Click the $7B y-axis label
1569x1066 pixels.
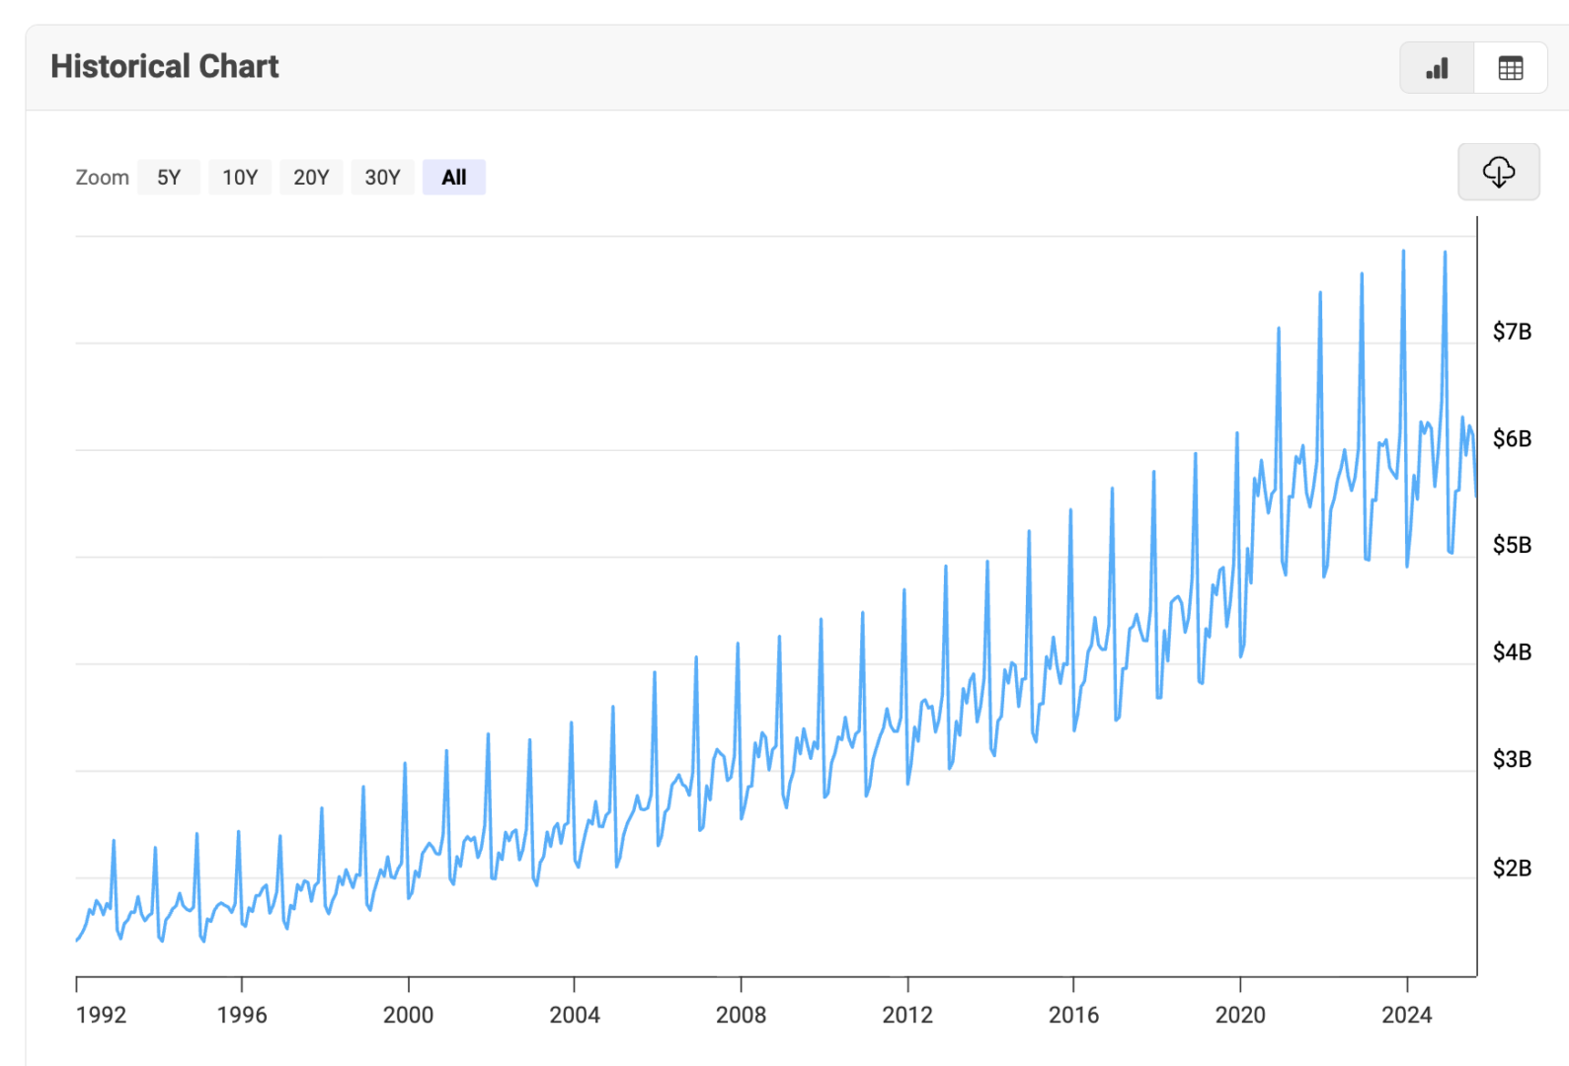[1512, 332]
